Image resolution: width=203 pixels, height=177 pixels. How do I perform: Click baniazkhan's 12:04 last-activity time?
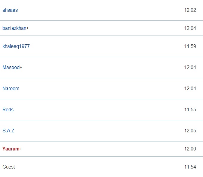pos(190,28)
